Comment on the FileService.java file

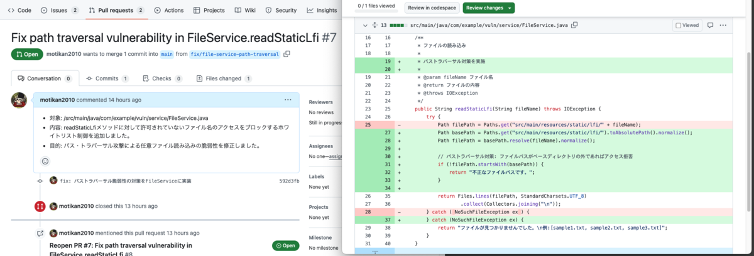coord(710,26)
